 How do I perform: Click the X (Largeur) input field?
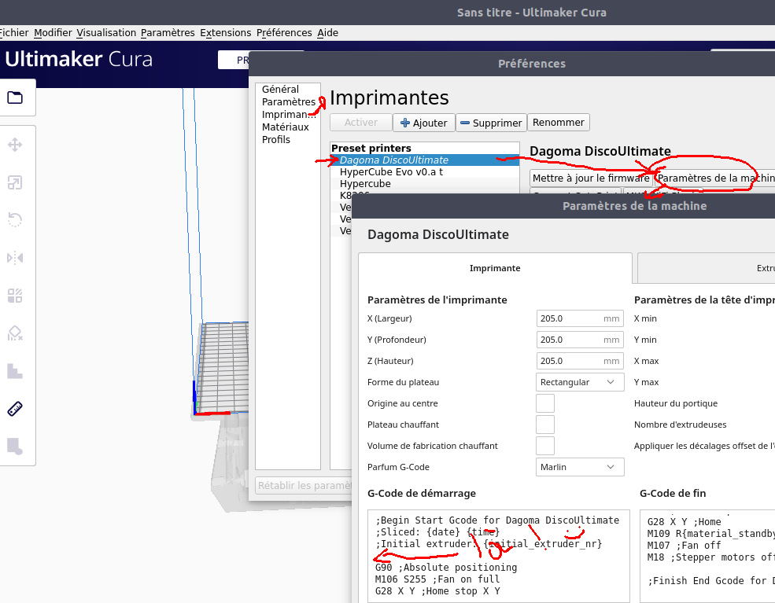click(580, 318)
